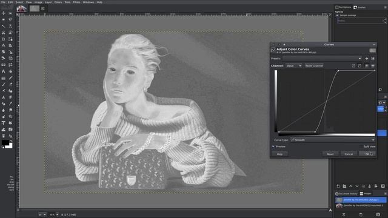Switch to linear histogram display
Screen dimensions: 388x218
tap(366, 66)
